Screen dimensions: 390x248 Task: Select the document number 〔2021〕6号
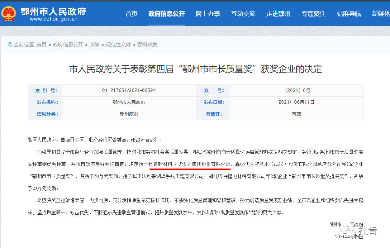(x=297, y=90)
